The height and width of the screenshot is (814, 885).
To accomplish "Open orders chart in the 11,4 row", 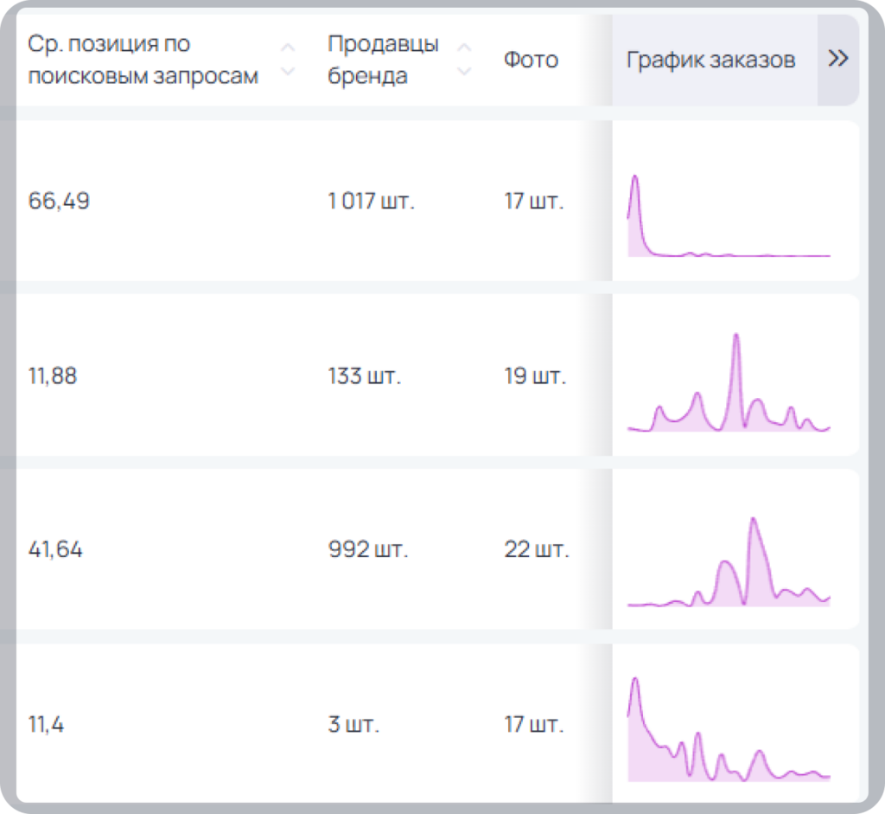I will pyautogui.click(x=729, y=729).
